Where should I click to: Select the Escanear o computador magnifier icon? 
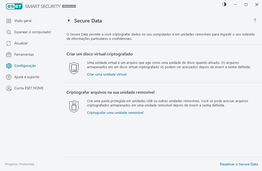click(8, 32)
